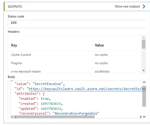Click the Headers table vertical scrollbar thumb

144,44
